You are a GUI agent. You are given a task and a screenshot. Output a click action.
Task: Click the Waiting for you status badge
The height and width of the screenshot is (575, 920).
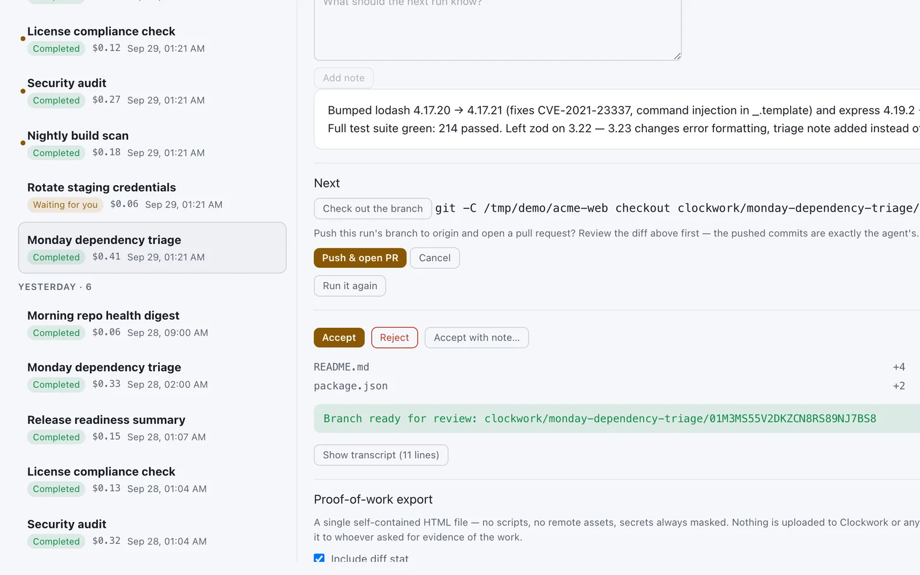point(65,205)
